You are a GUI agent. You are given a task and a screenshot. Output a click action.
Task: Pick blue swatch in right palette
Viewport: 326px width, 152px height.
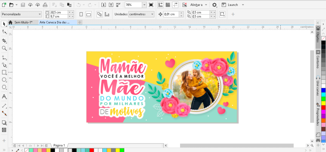pyautogui.click(x=323, y=90)
